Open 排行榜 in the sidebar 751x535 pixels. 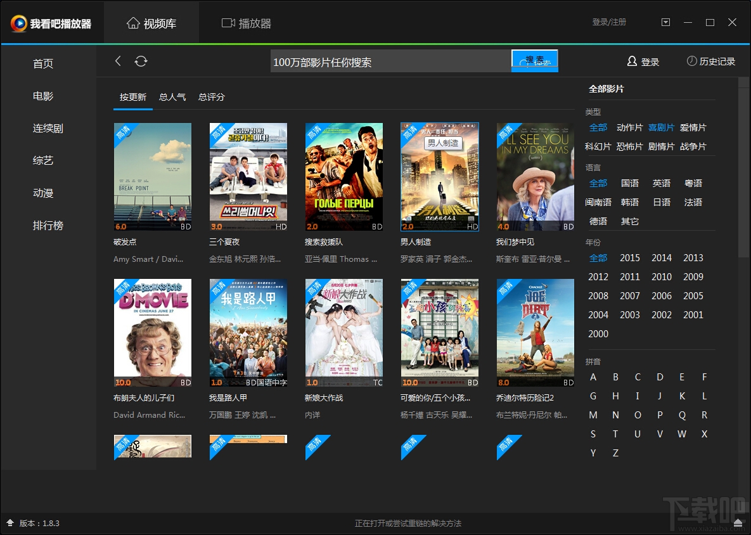point(48,225)
